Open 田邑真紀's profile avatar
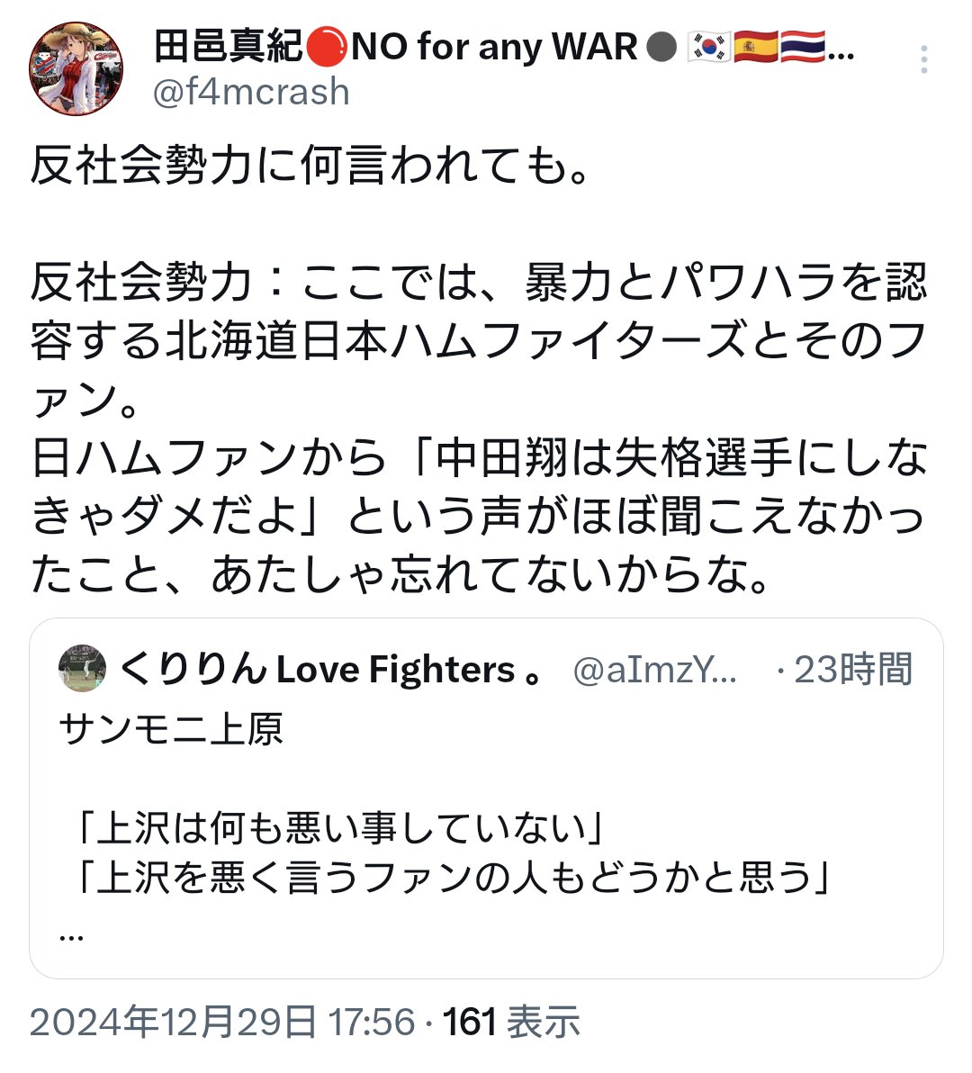This screenshot has width=972, height=1073. (x=76, y=69)
